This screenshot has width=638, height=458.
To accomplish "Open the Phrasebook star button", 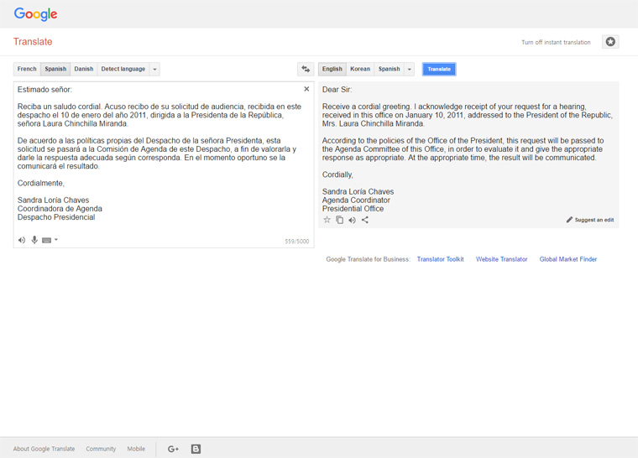I will (610, 42).
